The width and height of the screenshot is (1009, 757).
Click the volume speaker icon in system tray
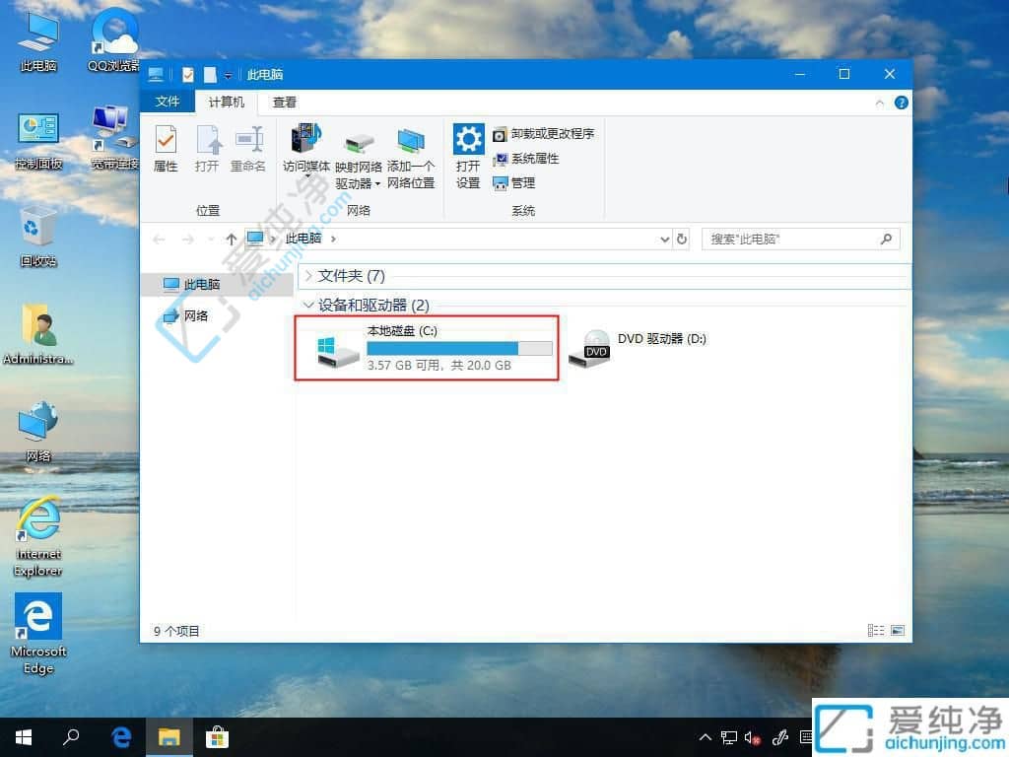pyautogui.click(x=752, y=737)
